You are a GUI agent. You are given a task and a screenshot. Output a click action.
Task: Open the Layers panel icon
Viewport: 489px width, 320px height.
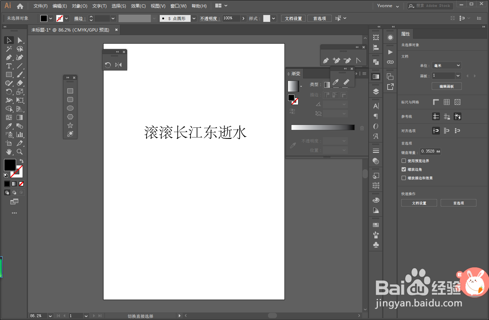375,91
